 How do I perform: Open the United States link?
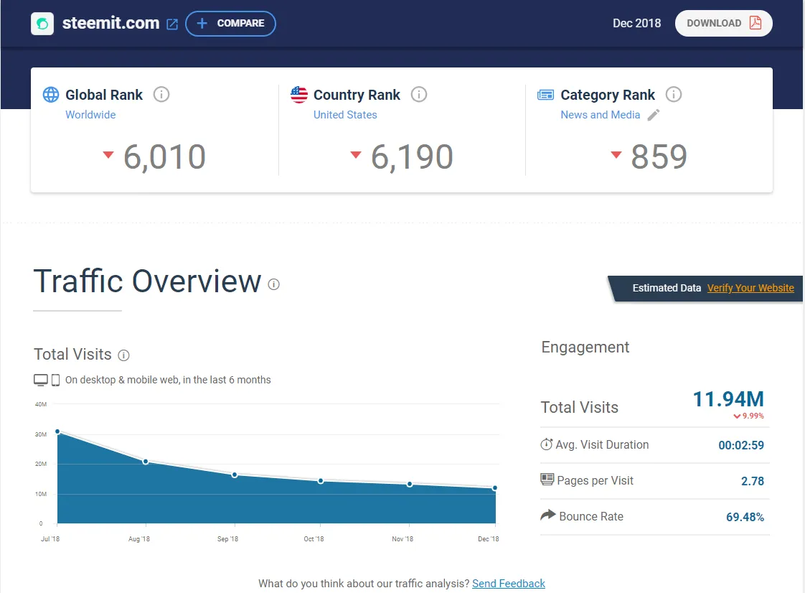[x=345, y=115]
